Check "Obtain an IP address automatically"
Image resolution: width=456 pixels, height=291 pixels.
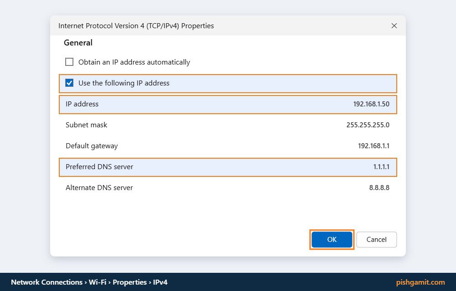pyautogui.click(x=69, y=62)
